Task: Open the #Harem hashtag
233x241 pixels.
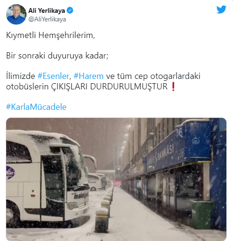Action: click(88, 76)
